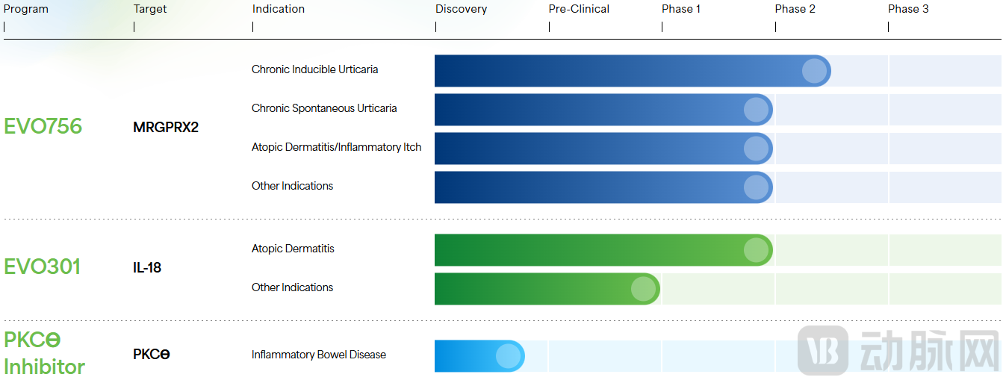Click the IL-18 target label
Image resolution: width=1006 pixels, height=383 pixels.
(x=147, y=267)
